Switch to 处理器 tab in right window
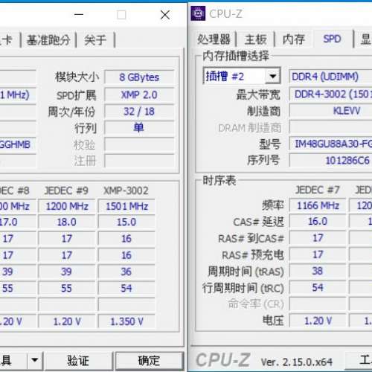Image resolution: width=372 pixels, height=372 pixels. coord(214,39)
